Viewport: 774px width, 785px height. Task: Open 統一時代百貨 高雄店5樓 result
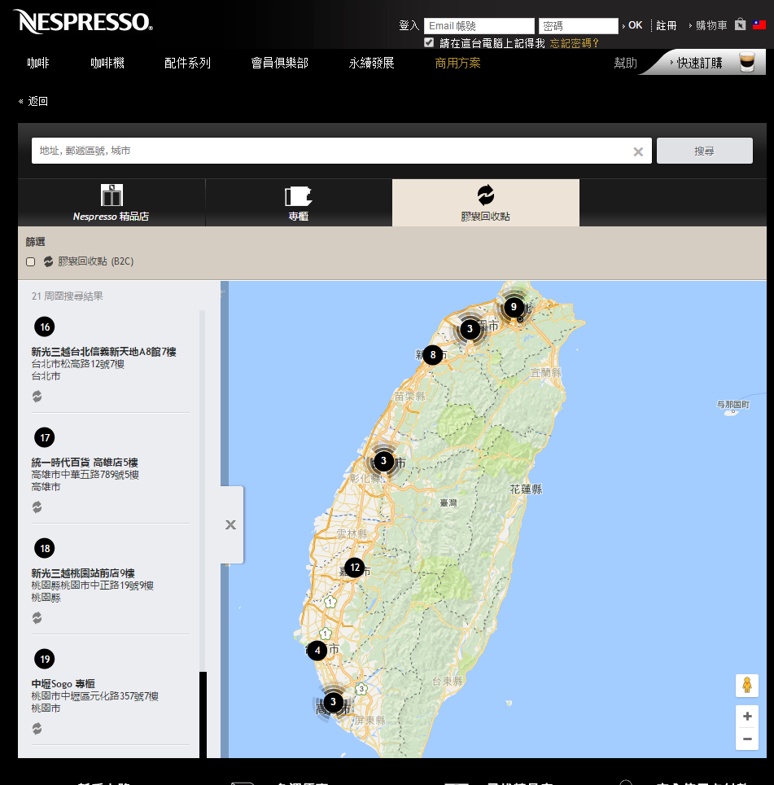(85, 463)
